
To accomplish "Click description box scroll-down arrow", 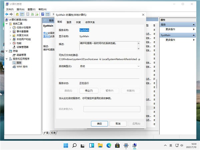I will click(139, 49).
